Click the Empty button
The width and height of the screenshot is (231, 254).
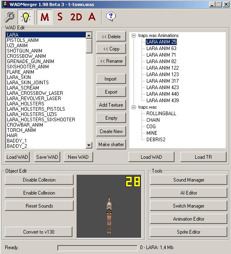(x=111, y=118)
